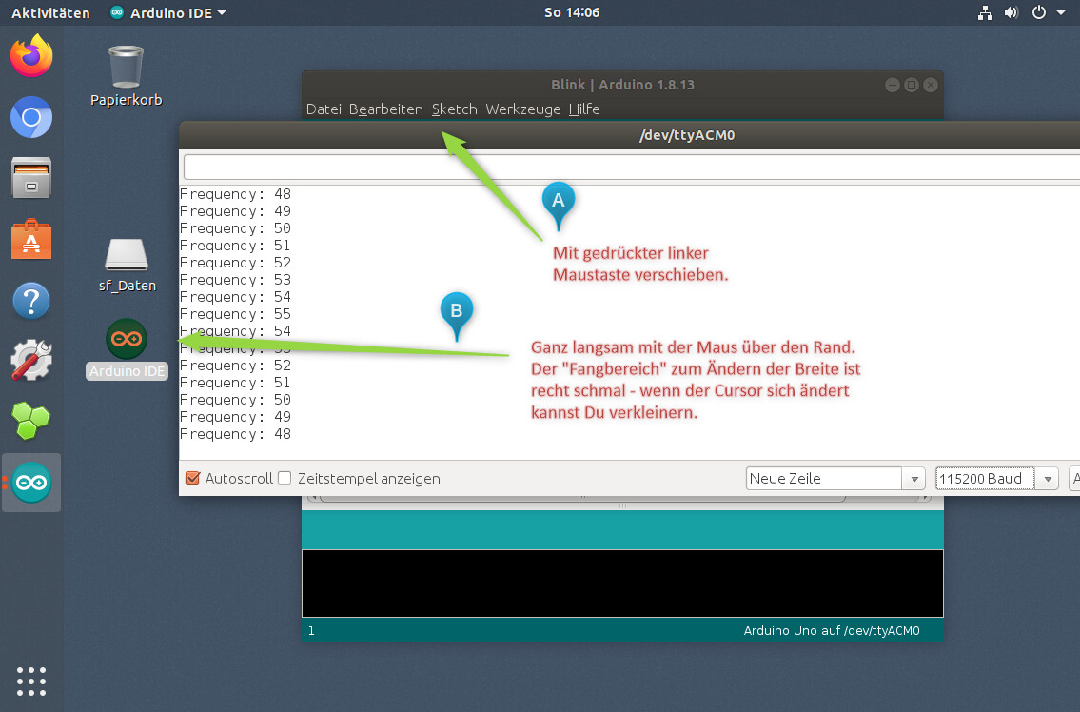1080x712 pixels.
Task: Enable Zeitstempel anzeigen
Action: [x=285, y=478]
